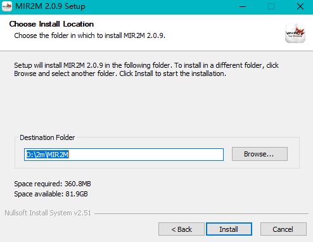Click the "MIR2M 2.0.9 Setup" title text
This screenshot has height=242, width=313.
coord(50,6)
